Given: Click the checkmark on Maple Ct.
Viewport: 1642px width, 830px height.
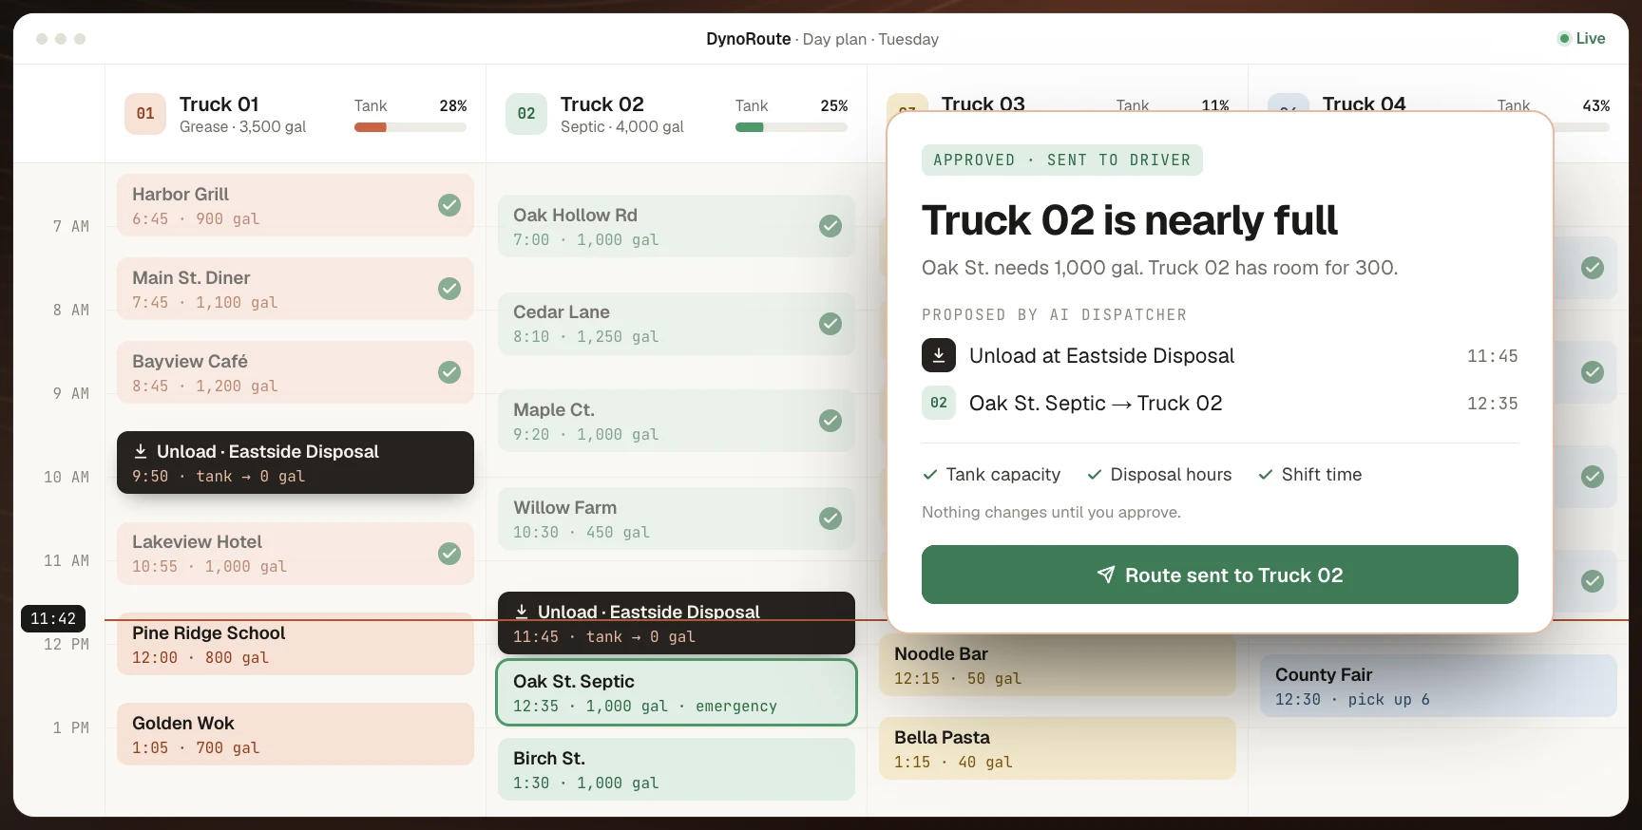Looking at the screenshot, I should [x=831, y=421].
